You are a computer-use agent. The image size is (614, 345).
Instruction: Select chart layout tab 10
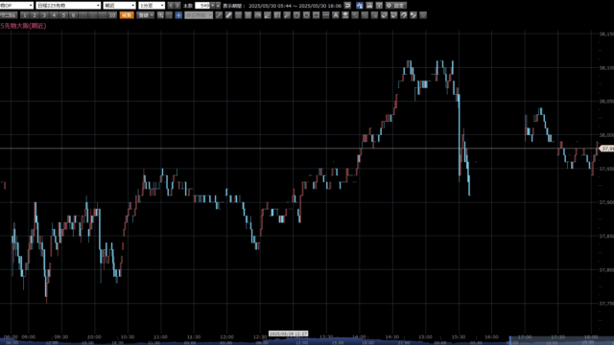pyautogui.click(x=112, y=15)
